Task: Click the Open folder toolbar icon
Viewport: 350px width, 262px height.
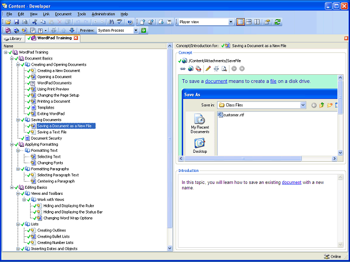Action: [x=8, y=22]
